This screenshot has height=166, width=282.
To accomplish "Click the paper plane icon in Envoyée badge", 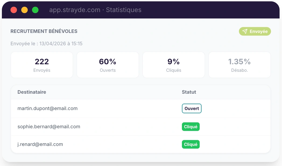I will coord(245,31).
